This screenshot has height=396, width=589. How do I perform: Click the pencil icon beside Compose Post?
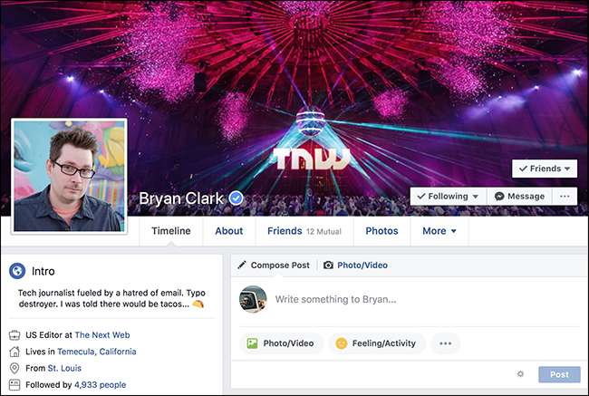coord(242,265)
